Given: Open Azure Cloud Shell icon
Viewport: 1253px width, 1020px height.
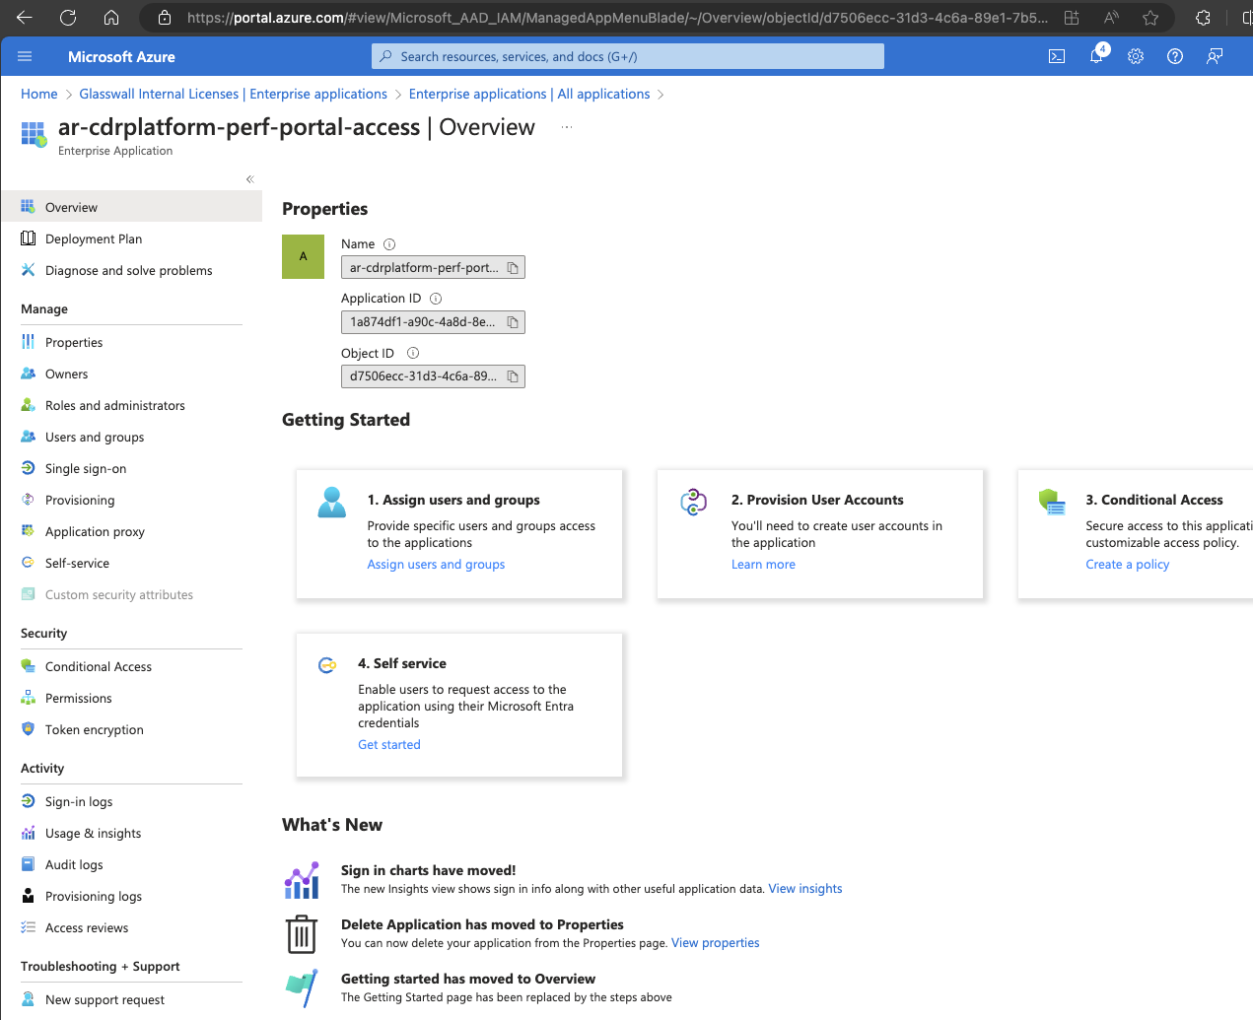Looking at the screenshot, I should [x=1056, y=57].
